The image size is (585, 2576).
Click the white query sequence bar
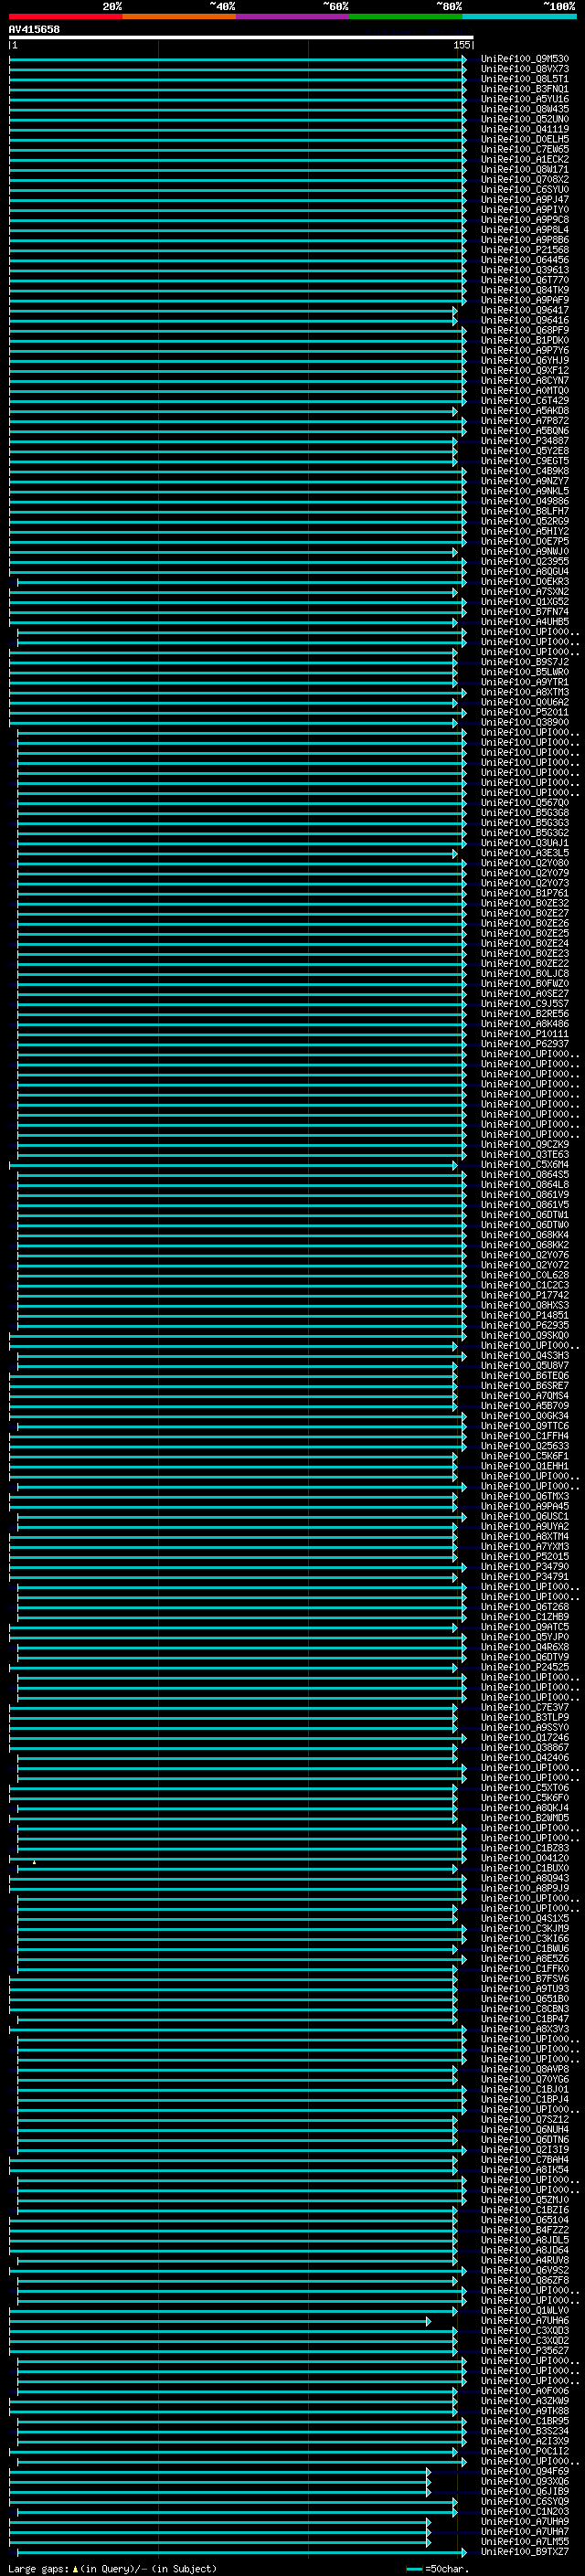pos(241,37)
